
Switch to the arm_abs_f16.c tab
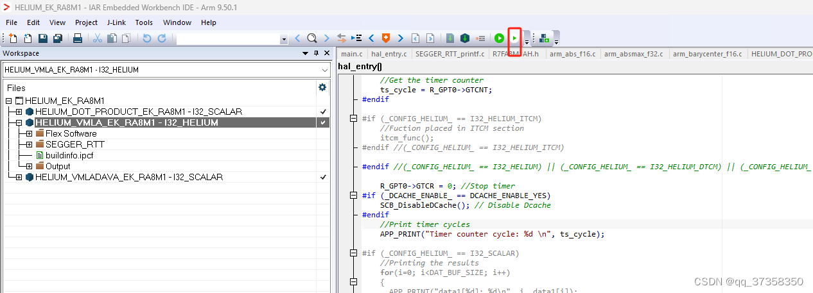coord(572,54)
